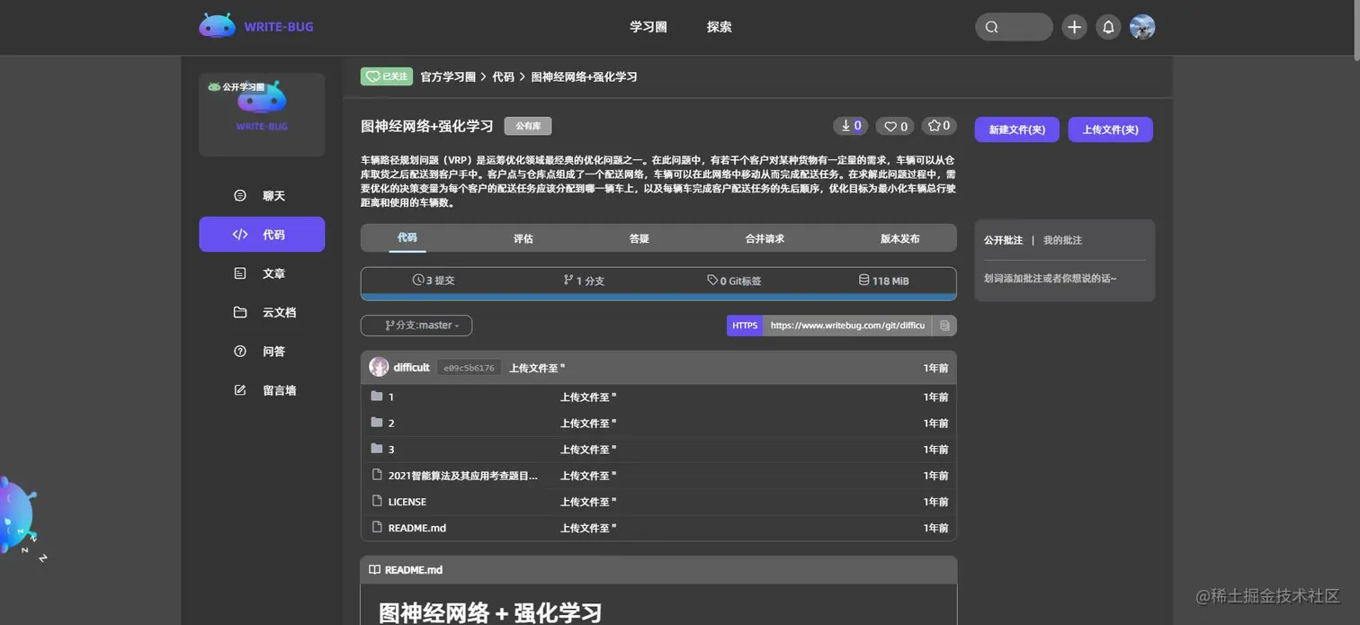View 3 提交 commits
Viewport: 1360px width, 625px height.
(434, 281)
